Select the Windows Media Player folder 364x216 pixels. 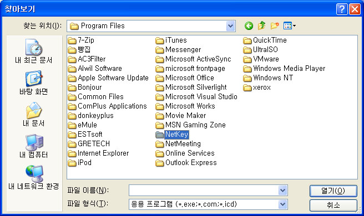284,69
